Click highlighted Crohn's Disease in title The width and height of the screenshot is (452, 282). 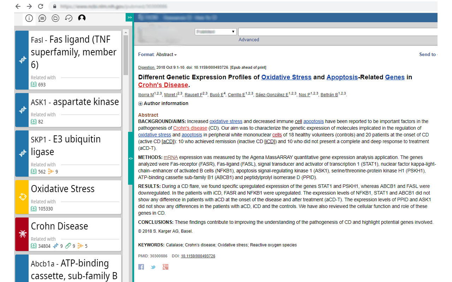click(163, 85)
